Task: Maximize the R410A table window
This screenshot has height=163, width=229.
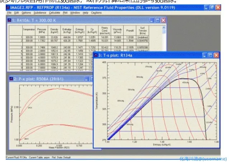Action: pos(158,20)
